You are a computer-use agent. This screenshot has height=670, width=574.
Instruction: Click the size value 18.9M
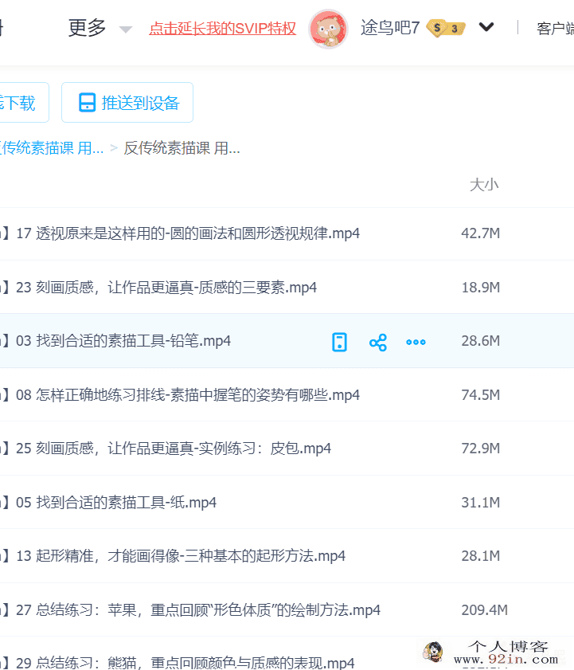[481, 287]
